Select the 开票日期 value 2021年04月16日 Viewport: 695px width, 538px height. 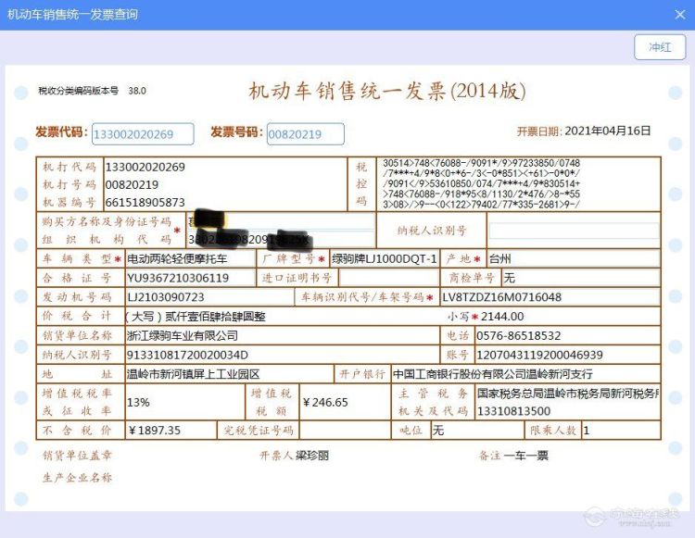[608, 131]
